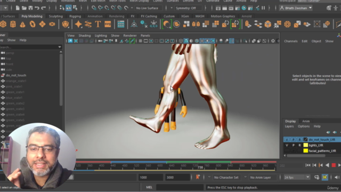Screen dimensions: 341x192
Task: Create a polygon disc from the shelf
Action: tap(52, 24)
